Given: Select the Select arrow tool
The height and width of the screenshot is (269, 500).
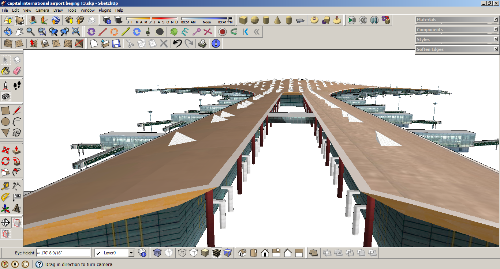Looking at the screenshot, I should (5, 60).
